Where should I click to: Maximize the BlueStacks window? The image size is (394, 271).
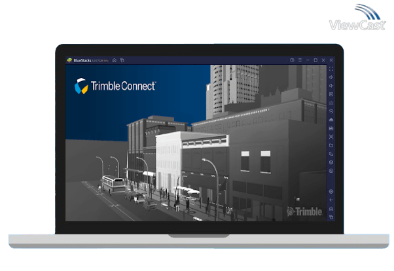pyautogui.click(x=315, y=60)
